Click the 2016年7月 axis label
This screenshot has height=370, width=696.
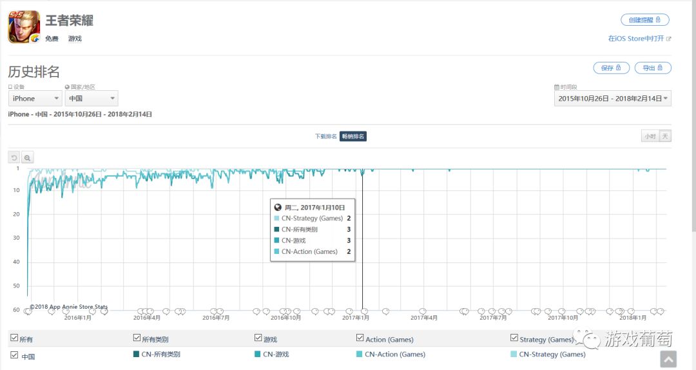216,318
